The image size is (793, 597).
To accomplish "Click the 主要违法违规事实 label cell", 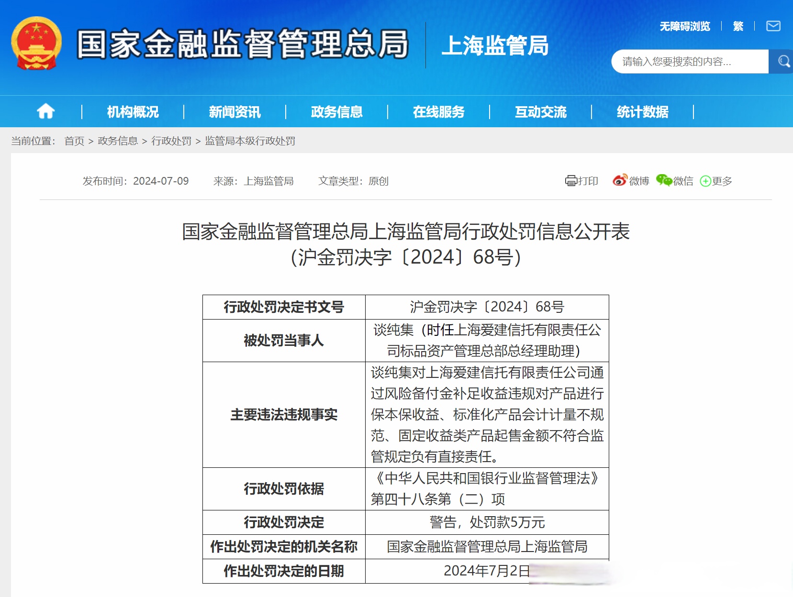I will coord(284,415).
